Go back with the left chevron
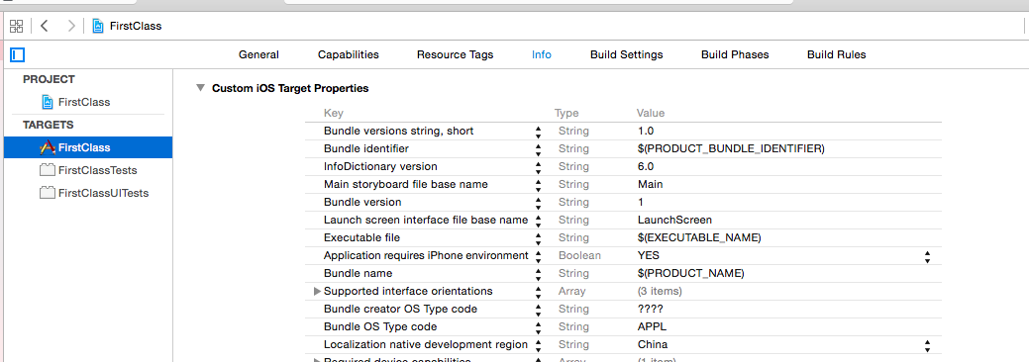Image resolution: width=1029 pixels, height=362 pixels. 44,27
